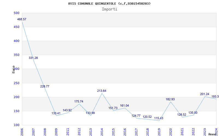Click the 120.52 value label
219x137 pixels.
coord(147,117)
